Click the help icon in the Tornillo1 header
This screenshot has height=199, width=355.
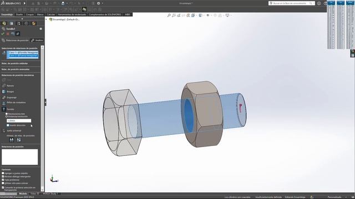40,29
